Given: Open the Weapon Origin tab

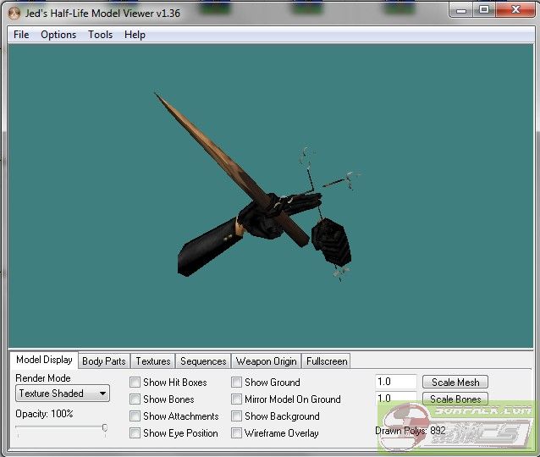Looking at the screenshot, I should point(266,361).
